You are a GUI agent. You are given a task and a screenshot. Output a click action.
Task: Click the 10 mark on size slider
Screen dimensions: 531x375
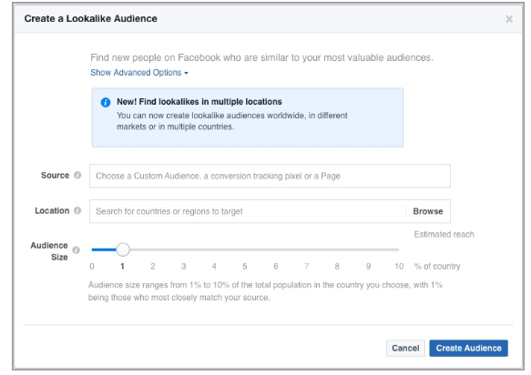tap(399, 267)
